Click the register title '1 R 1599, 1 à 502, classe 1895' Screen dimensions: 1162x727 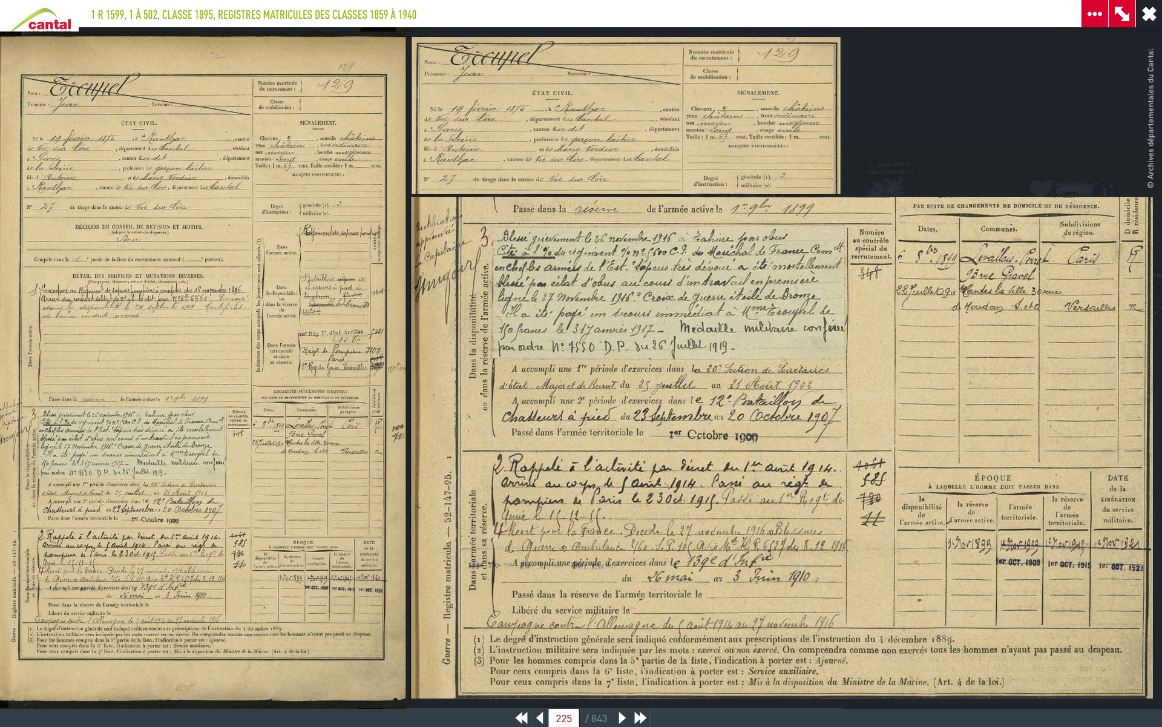click(254, 15)
